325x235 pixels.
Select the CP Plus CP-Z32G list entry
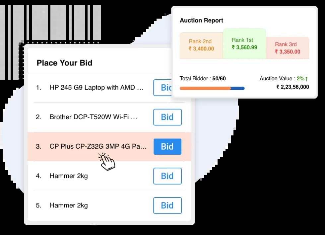(98, 146)
